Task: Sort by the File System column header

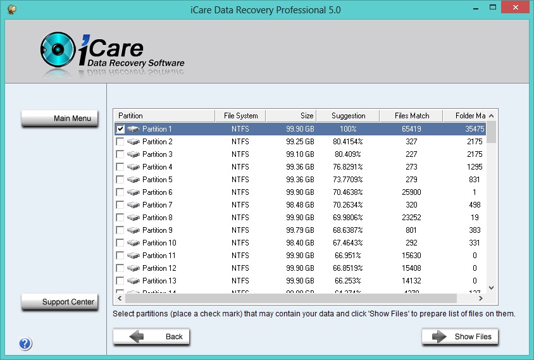Action: (x=240, y=116)
